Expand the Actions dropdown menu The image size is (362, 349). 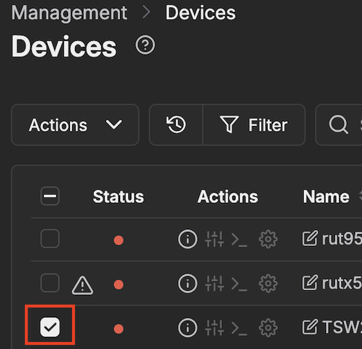[x=75, y=125]
